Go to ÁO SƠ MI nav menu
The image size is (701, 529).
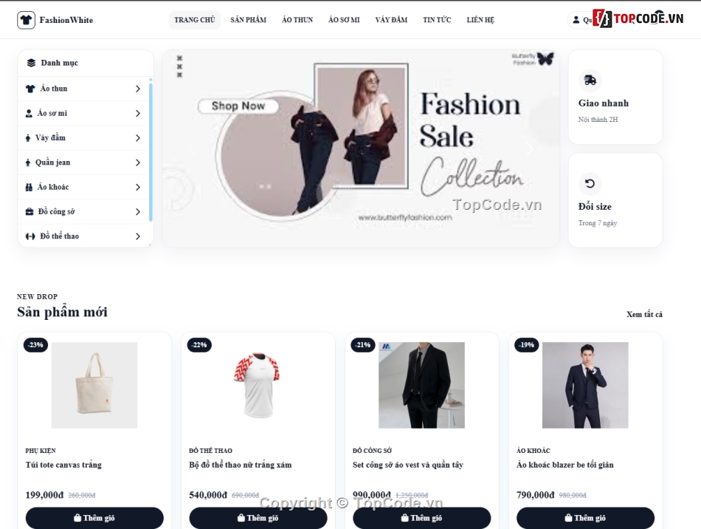pos(344,20)
